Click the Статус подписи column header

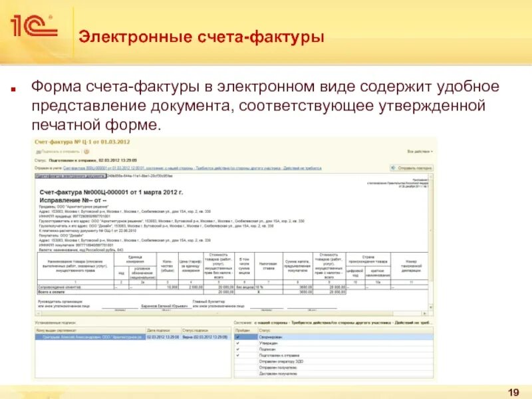[x=206, y=330]
